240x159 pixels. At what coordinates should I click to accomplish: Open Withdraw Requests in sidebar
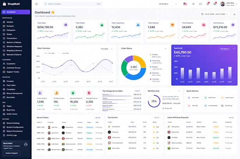pos(14,46)
